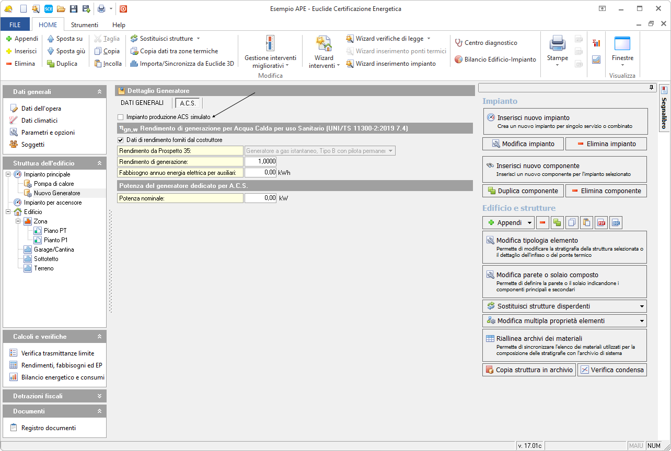Screen dimensions: 671x451
Task: Click the Potenza nominale input field
Action: tap(260, 198)
